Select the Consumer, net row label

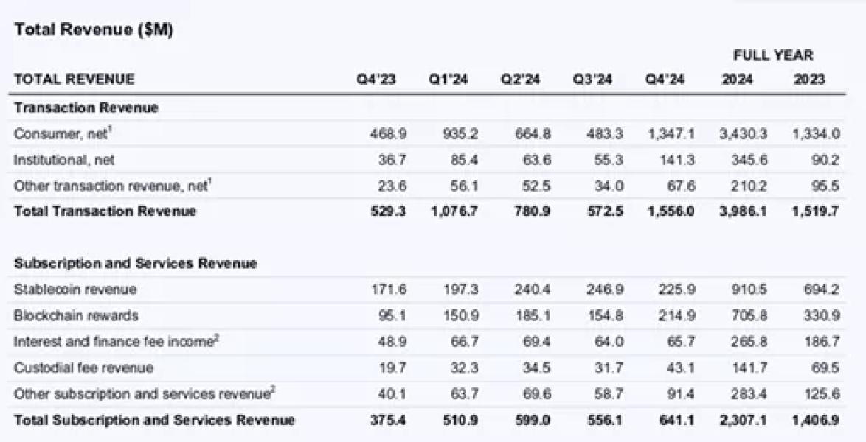pos(63,133)
